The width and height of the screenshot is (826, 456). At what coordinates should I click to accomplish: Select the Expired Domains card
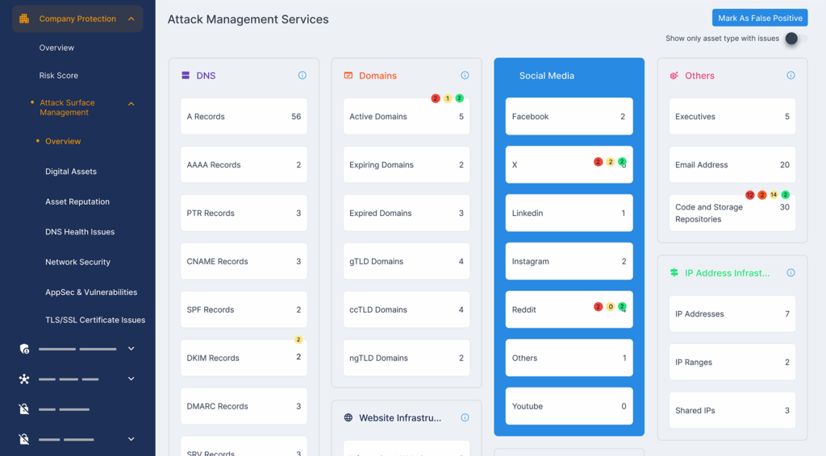tap(407, 213)
